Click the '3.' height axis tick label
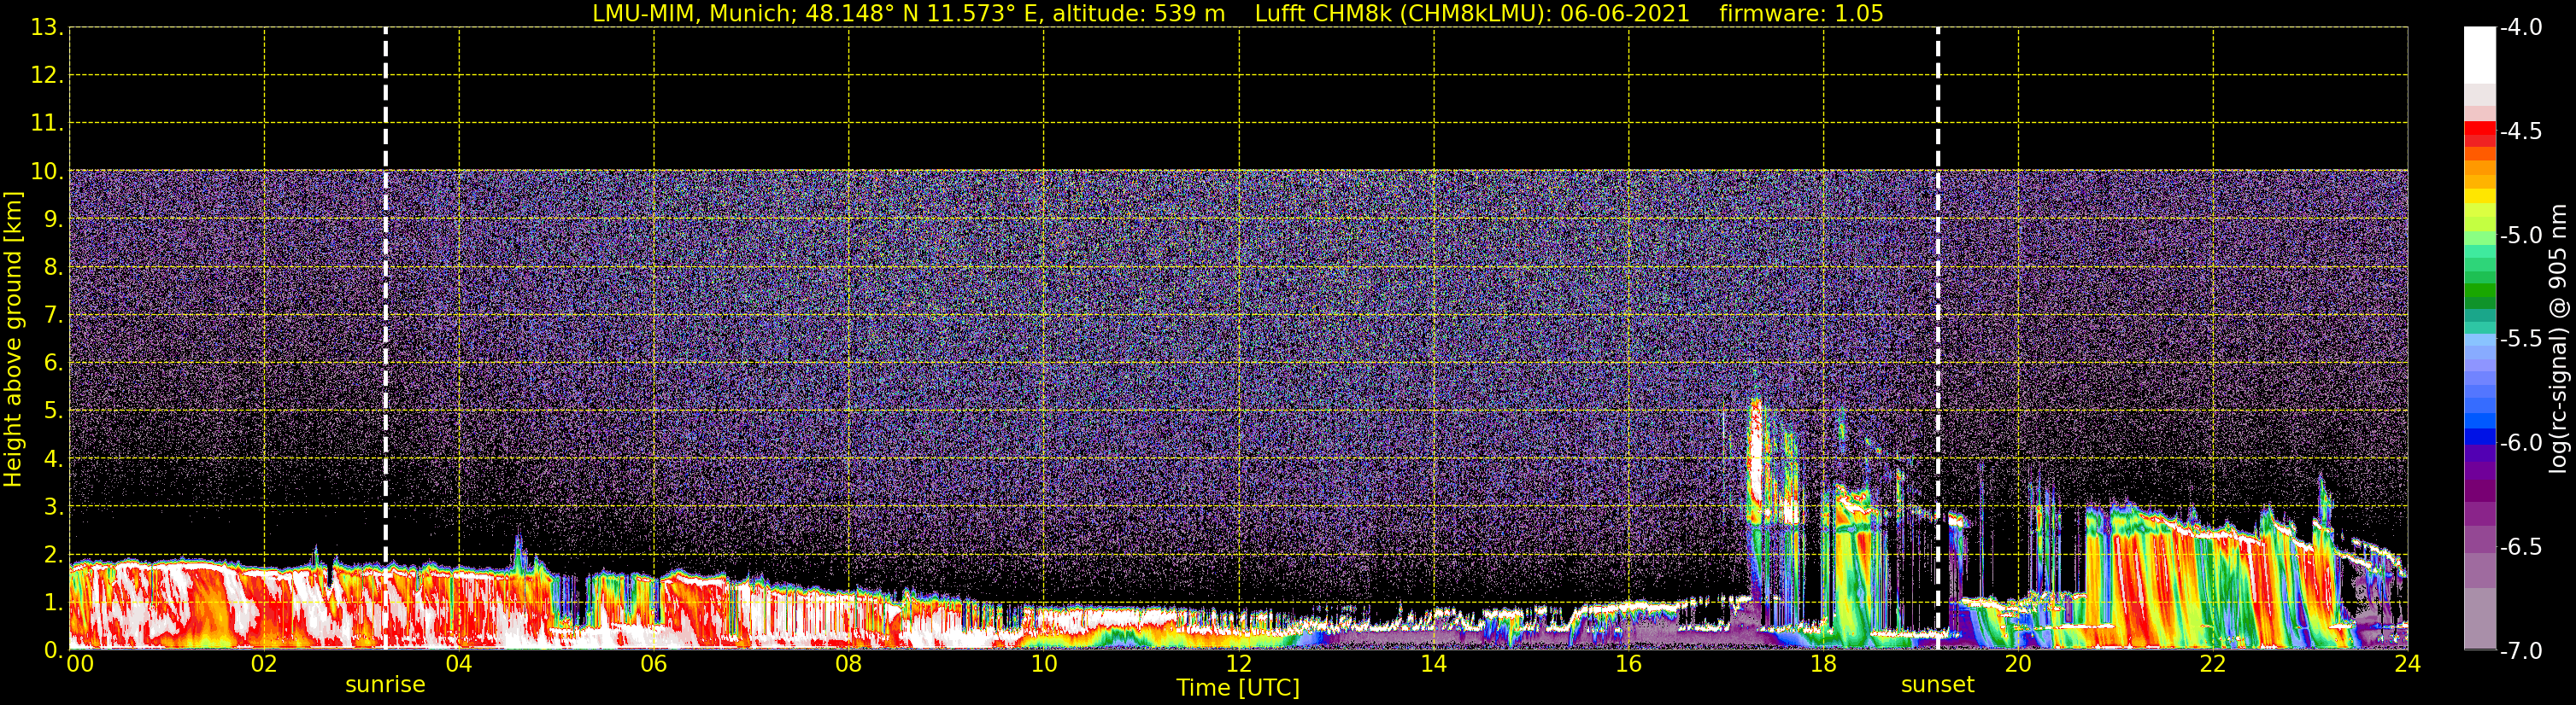2576x705 pixels. coord(54,506)
